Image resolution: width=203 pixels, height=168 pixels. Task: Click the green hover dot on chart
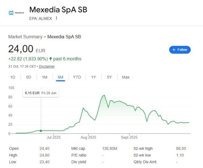pyautogui.click(x=41, y=130)
